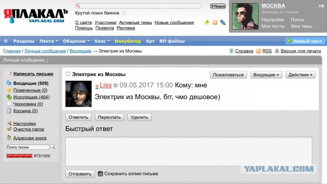Image resolution: width=327 pixels, height=184 pixels.
Task: Click the 'Ответить' button
Action: 78,117
